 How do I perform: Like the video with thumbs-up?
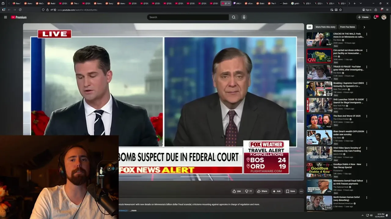pyautogui.click(x=236, y=191)
